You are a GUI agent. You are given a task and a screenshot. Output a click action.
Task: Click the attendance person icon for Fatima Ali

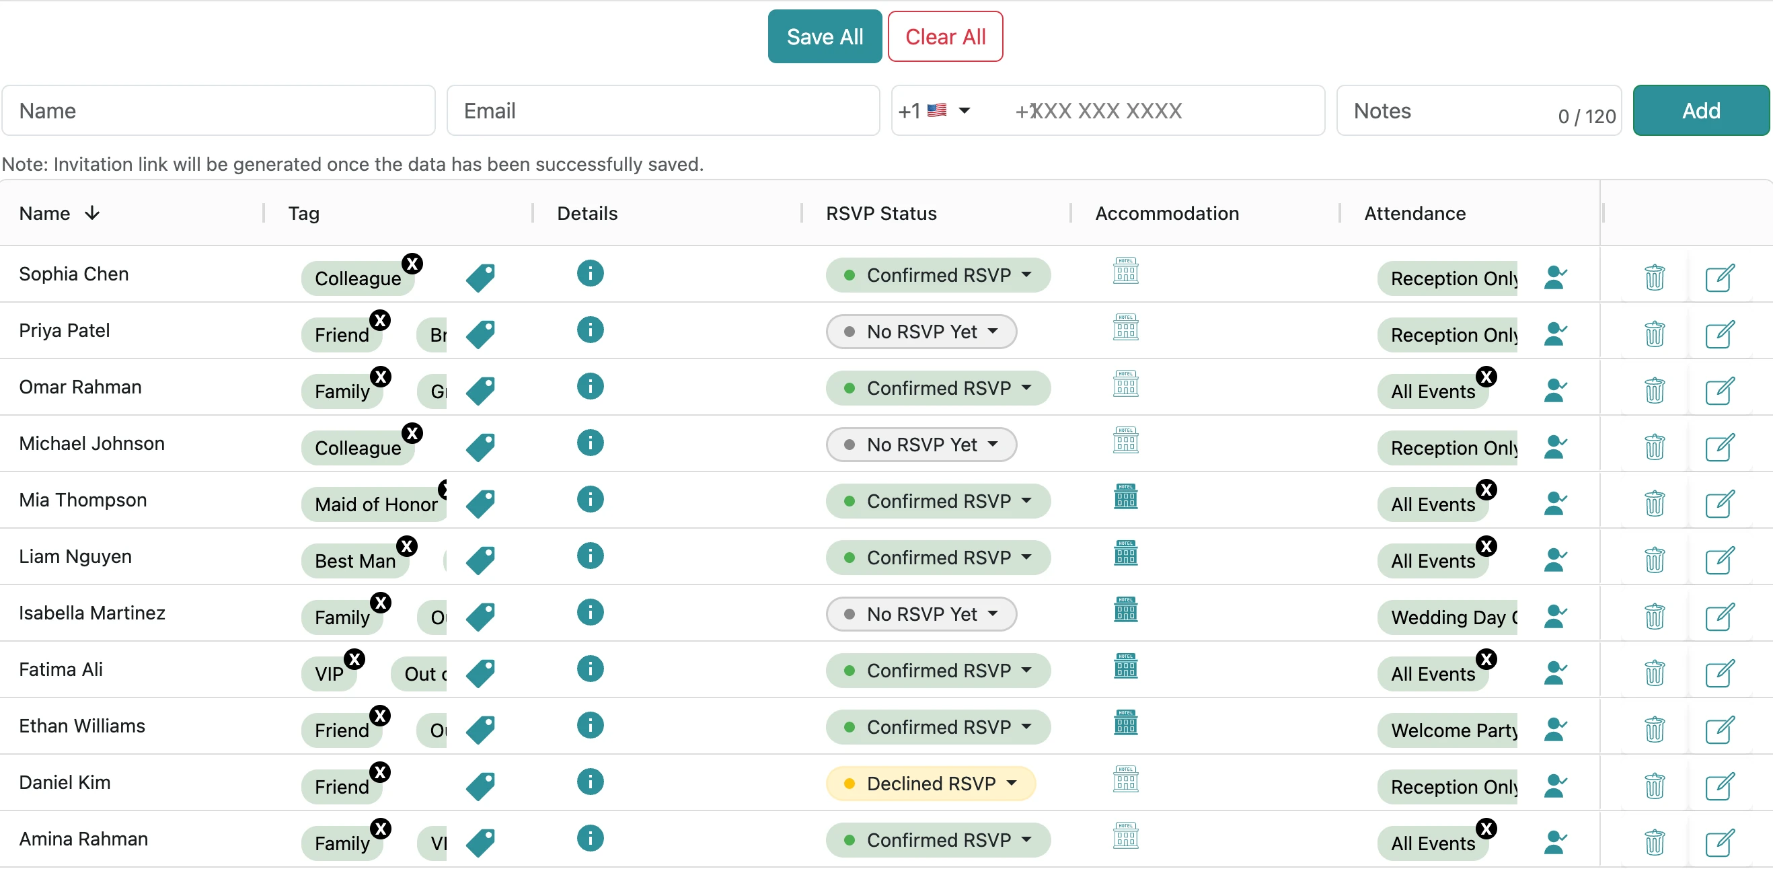coord(1556,673)
